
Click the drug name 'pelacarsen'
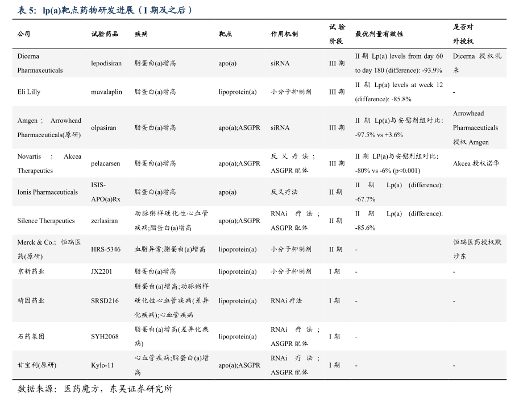point(106,163)
